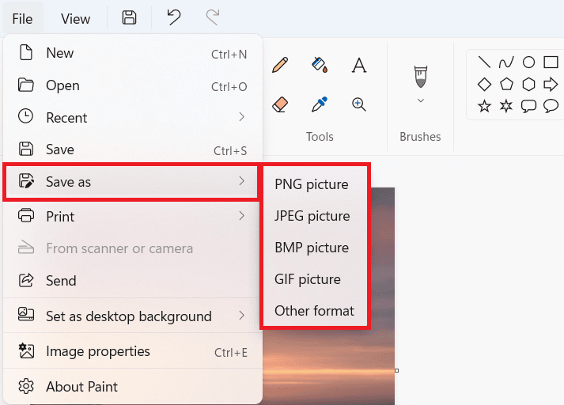Viewport: 564px width, 405px height.
Task: Click the canvas resize handle
Action: [397, 370]
